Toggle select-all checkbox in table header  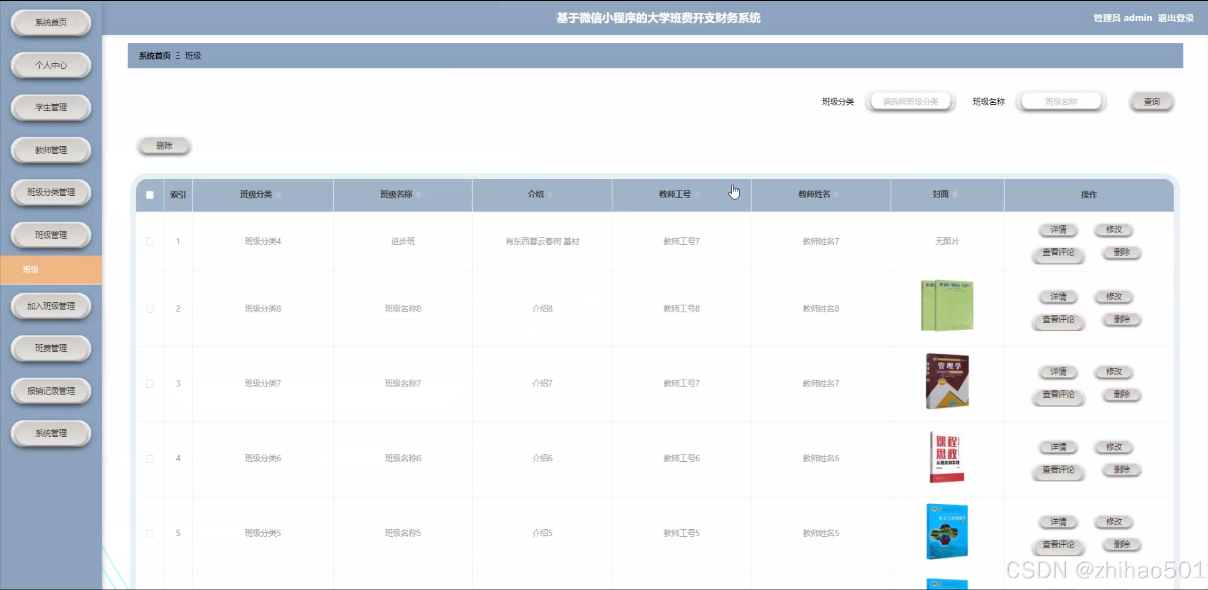[150, 195]
